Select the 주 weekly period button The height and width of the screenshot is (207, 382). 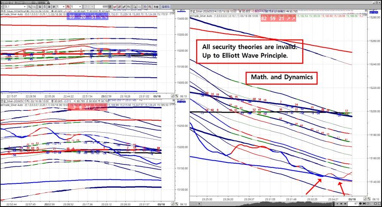45,6
